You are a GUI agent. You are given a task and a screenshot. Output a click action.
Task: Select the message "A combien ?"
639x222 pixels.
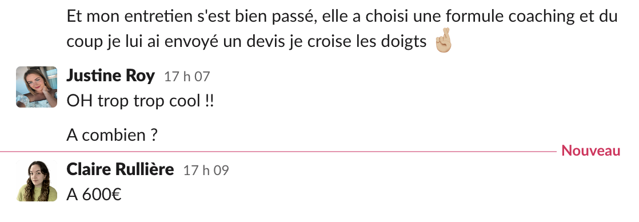click(112, 135)
